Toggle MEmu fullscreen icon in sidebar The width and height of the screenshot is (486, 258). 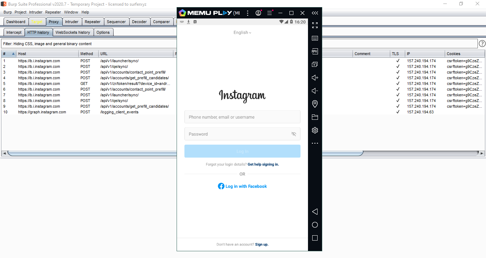click(315, 25)
